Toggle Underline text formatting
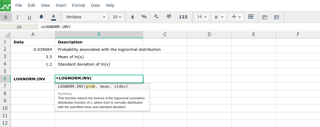This screenshot has height=127, width=320. [29, 17]
